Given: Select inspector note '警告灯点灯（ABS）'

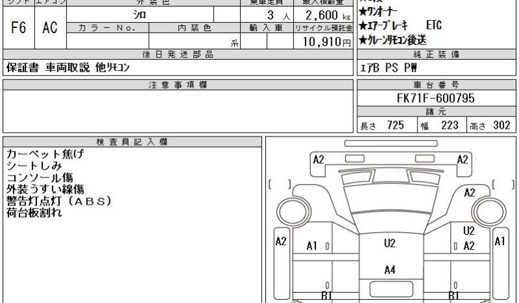Looking at the screenshot, I should (59, 201).
